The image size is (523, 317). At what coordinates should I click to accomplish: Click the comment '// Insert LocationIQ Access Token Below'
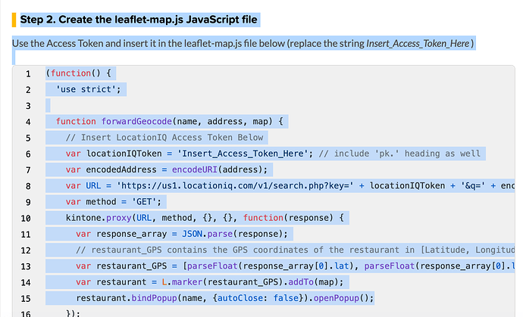click(x=164, y=138)
